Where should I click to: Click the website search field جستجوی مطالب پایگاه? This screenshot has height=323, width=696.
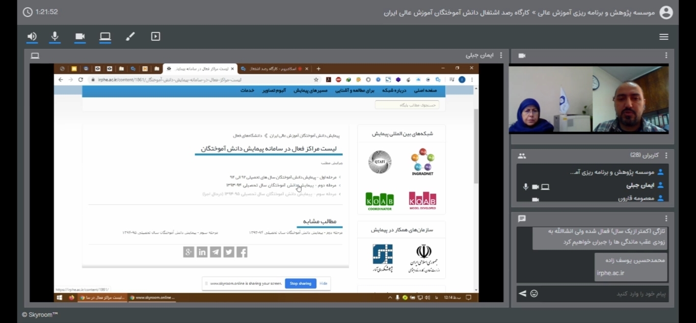[x=407, y=105]
